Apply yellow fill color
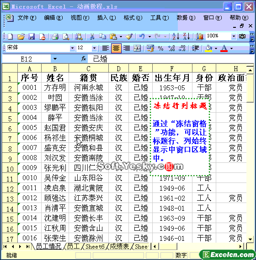 click(209, 48)
